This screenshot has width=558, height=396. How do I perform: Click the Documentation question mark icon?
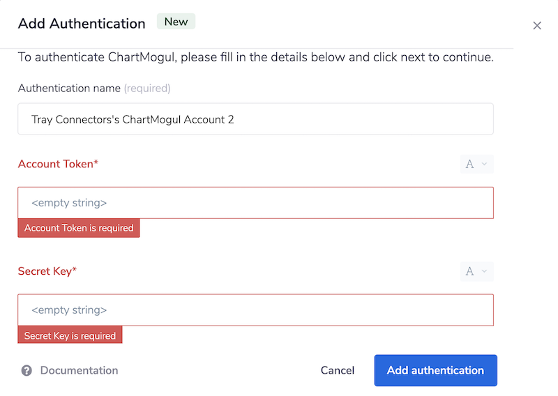point(27,370)
